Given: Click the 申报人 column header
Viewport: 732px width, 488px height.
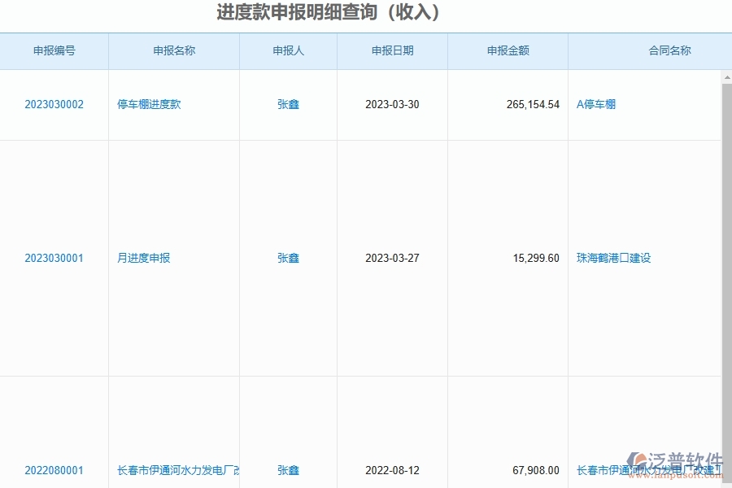Looking at the screenshot, I should tap(286, 50).
